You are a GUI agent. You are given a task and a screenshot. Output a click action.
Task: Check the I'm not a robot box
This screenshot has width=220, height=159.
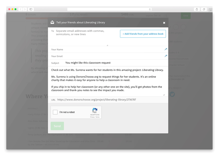[x=55, y=112]
